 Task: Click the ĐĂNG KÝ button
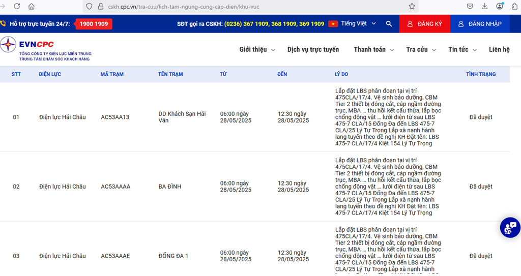tap(425, 24)
